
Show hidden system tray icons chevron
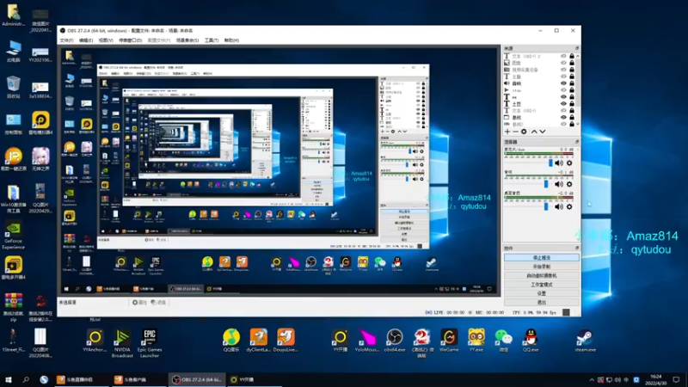tap(592, 380)
